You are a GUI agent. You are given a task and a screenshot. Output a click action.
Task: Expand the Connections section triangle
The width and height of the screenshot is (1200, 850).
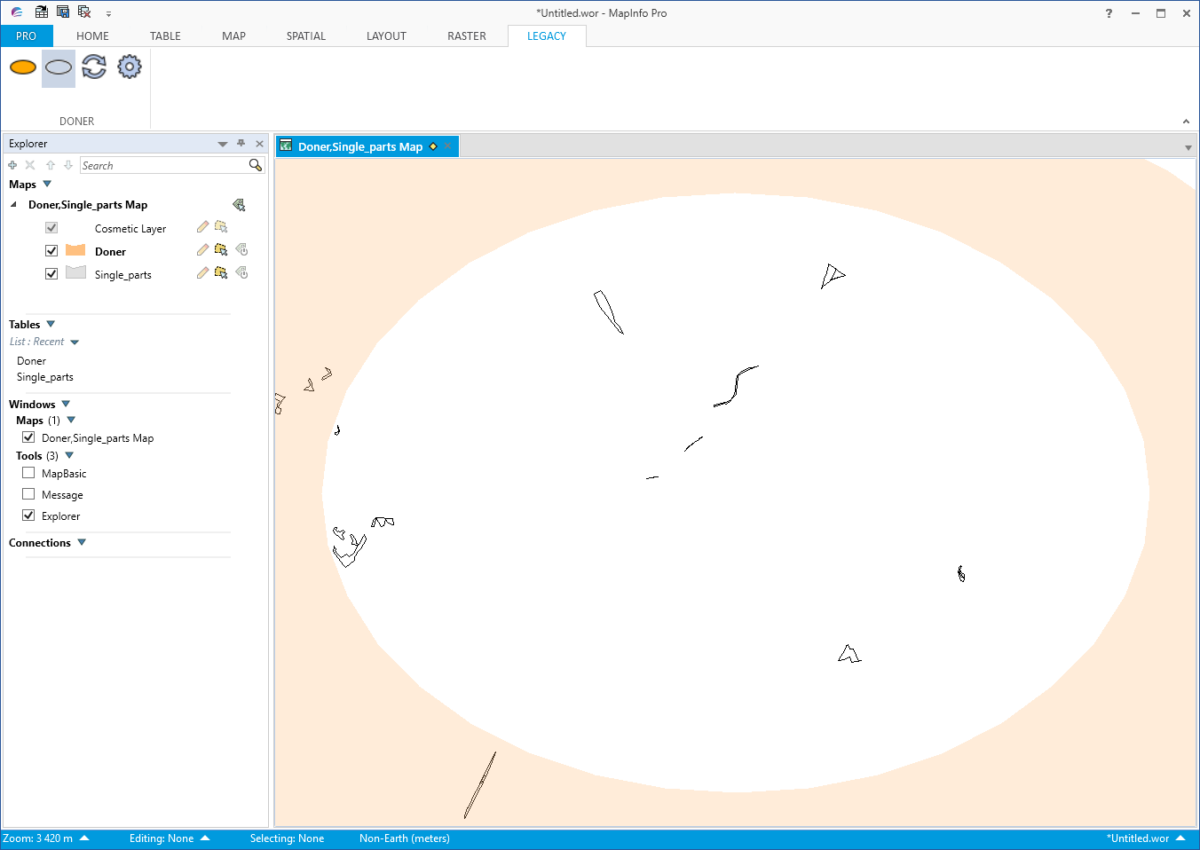(x=82, y=542)
